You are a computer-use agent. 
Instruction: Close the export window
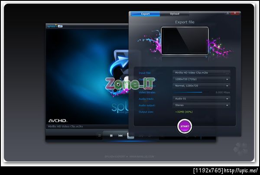[x=235, y=13]
